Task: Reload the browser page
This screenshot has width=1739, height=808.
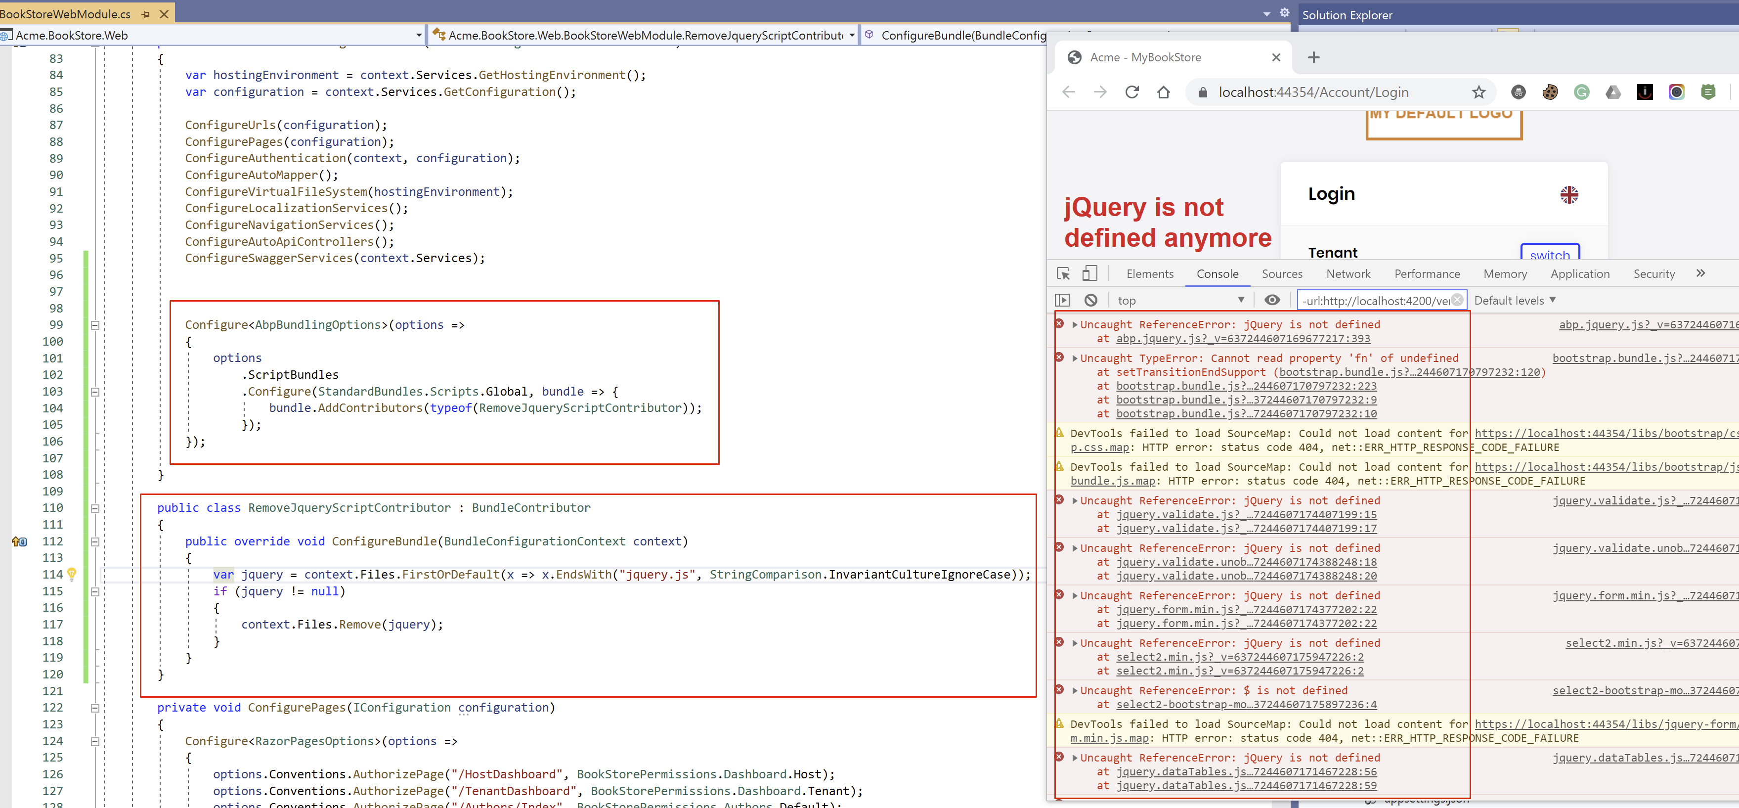Action: pyautogui.click(x=1131, y=92)
